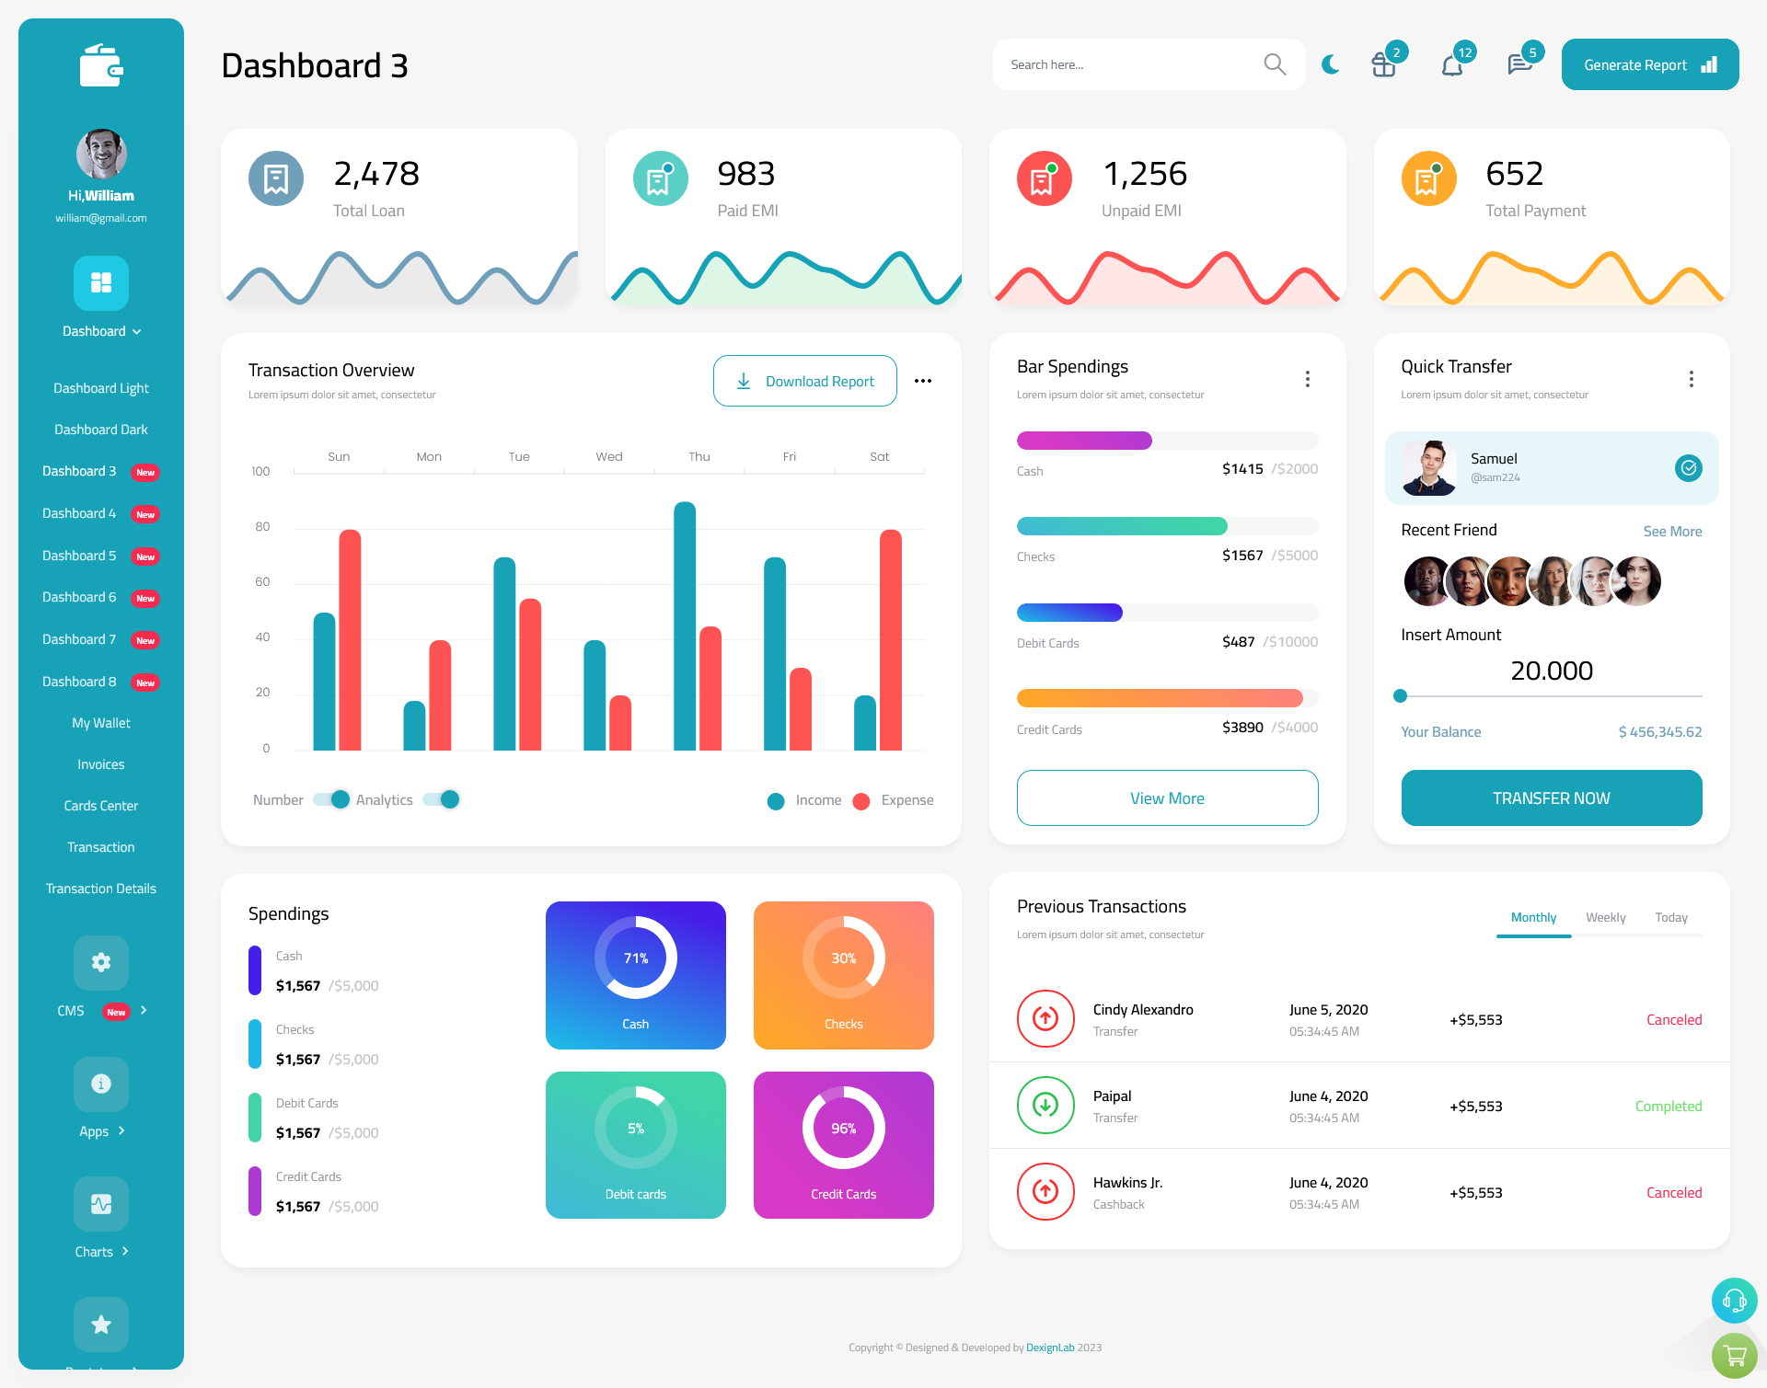Image resolution: width=1767 pixels, height=1388 pixels.
Task: Click the Transfer Now button
Action: 1552,798
